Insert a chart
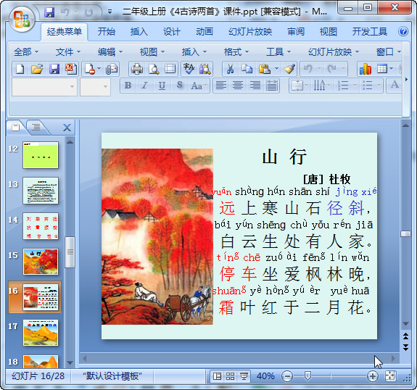 366,69
